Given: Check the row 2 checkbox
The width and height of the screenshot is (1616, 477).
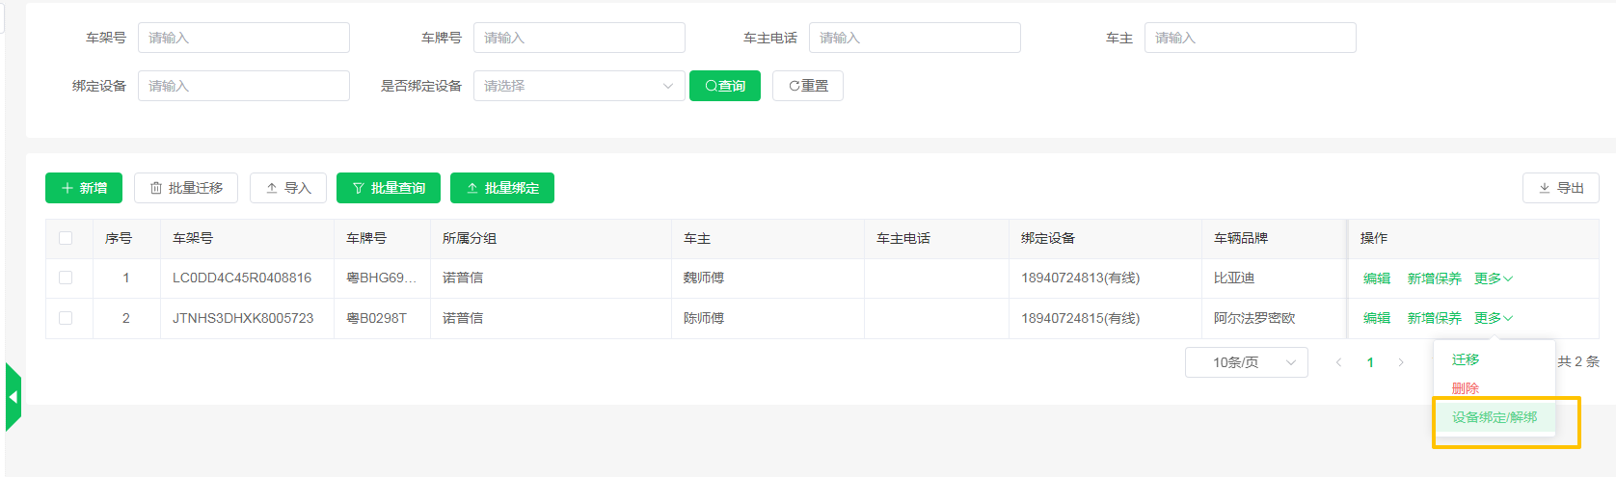Looking at the screenshot, I should click(x=66, y=318).
